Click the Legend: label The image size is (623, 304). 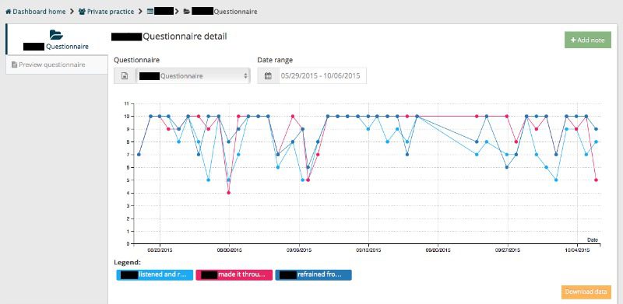coord(127,262)
